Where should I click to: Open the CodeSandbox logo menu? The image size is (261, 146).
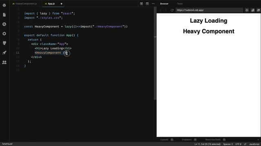pyautogui.click(x=4, y=5)
